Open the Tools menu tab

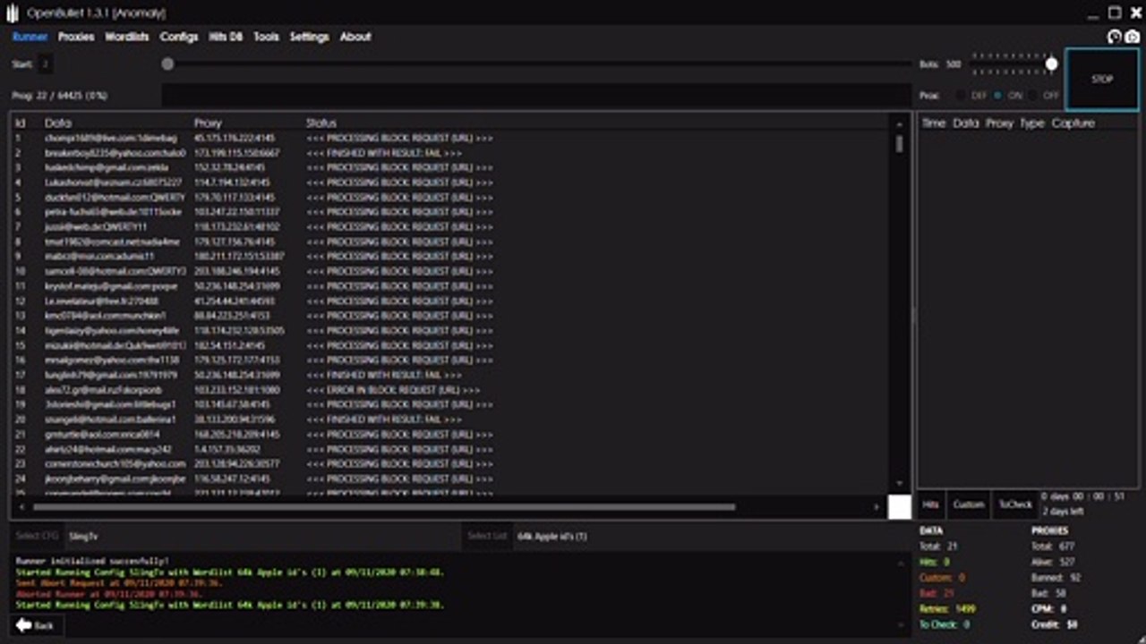coord(266,37)
